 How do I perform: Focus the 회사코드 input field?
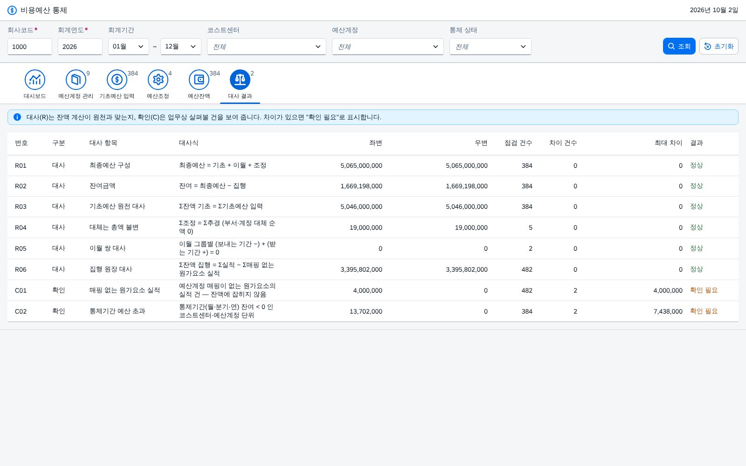click(x=30, y=47)
